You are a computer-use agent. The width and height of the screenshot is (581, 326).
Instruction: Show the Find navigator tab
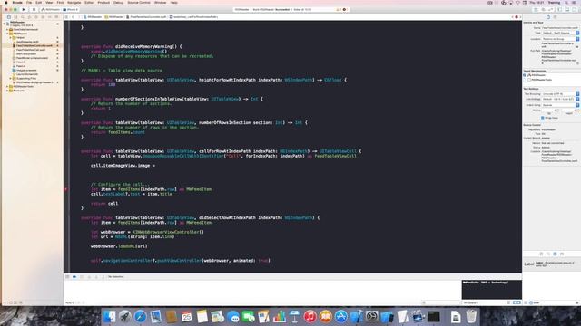tap(22, 17)
